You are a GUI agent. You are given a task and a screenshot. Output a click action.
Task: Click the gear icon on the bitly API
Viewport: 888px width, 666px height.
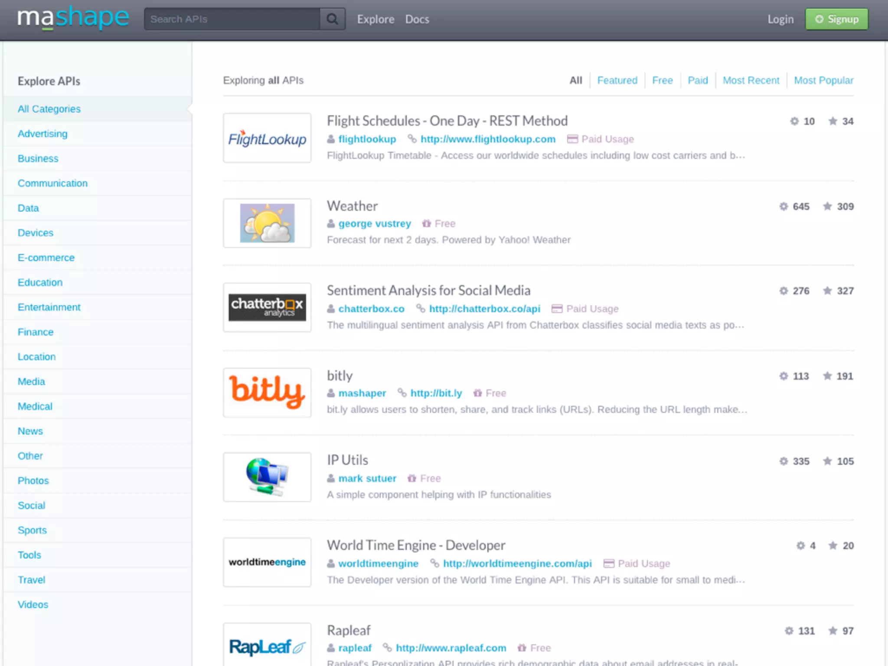point(784,376)
